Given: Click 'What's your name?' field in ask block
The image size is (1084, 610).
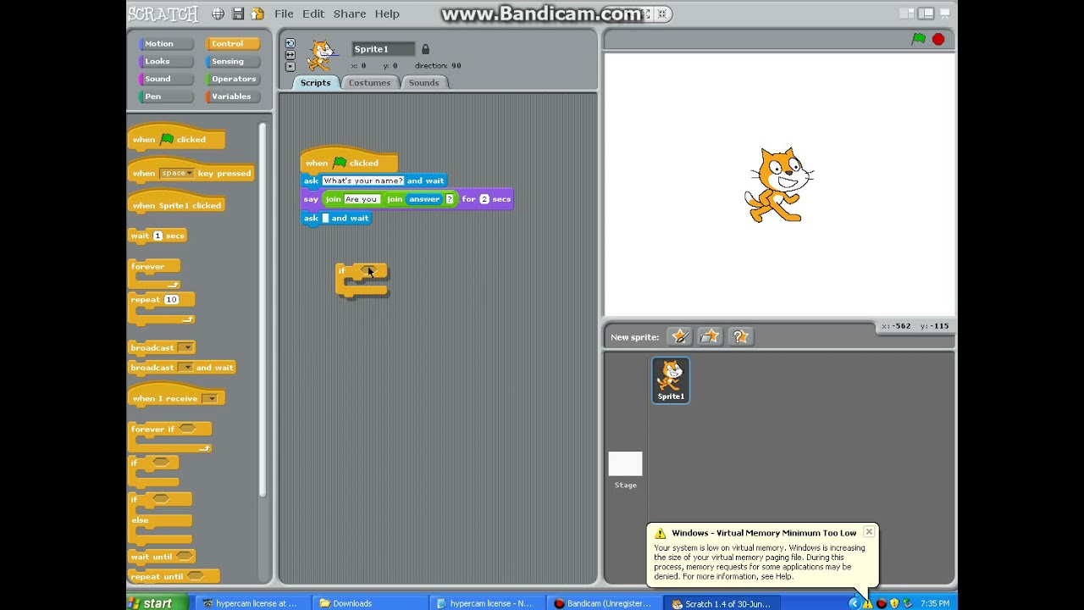Looking at the screenshot, I should (x=362, y=180).
